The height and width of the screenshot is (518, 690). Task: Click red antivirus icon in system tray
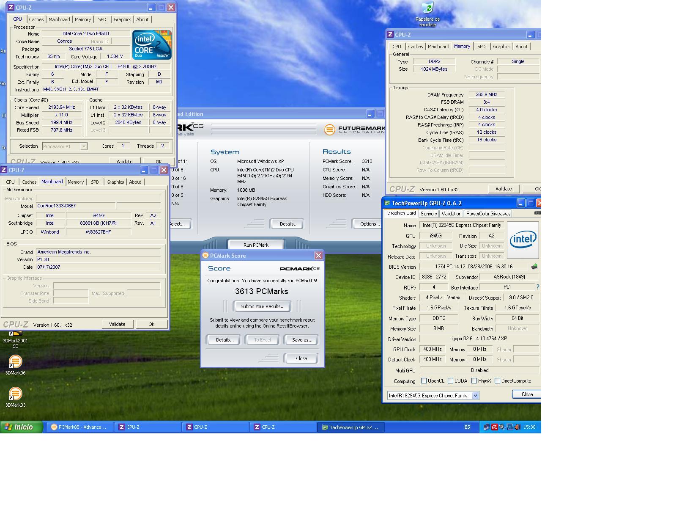click(494, 427)
